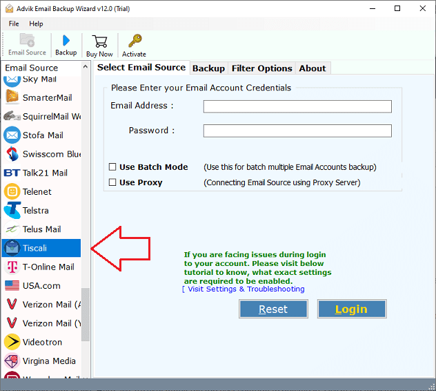Viewport: 436px width, 391px height.
Task: Enable the Use Batch Mode checkbox
Action: 112,166
